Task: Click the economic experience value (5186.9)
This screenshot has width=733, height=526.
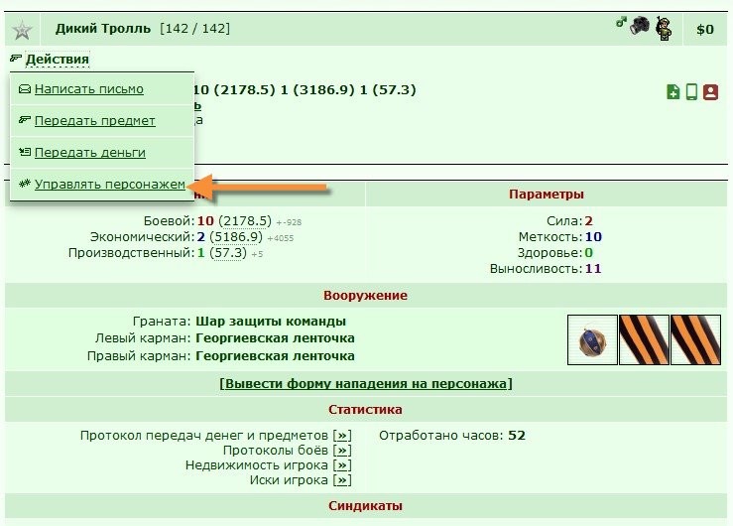Action: [x=236, y=236]
